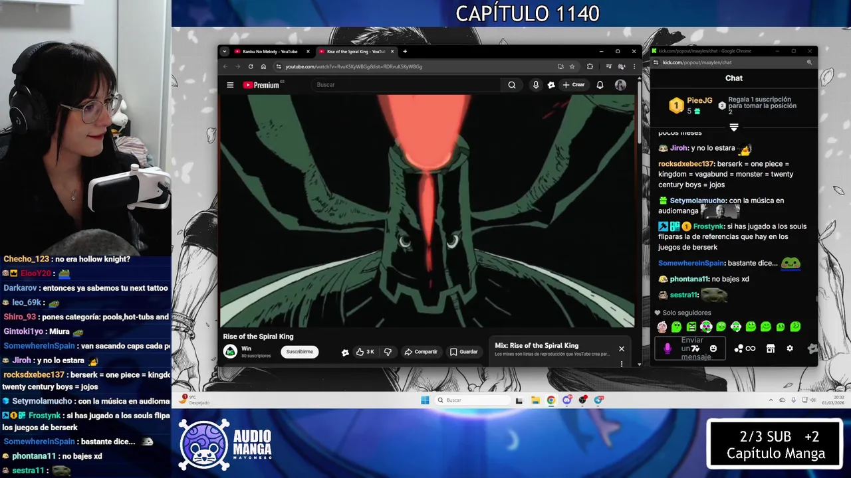Open Chrome three-dot menu in YouTube window
The width and height of the screenshot is (851, 478).
(x=634, y=66)
